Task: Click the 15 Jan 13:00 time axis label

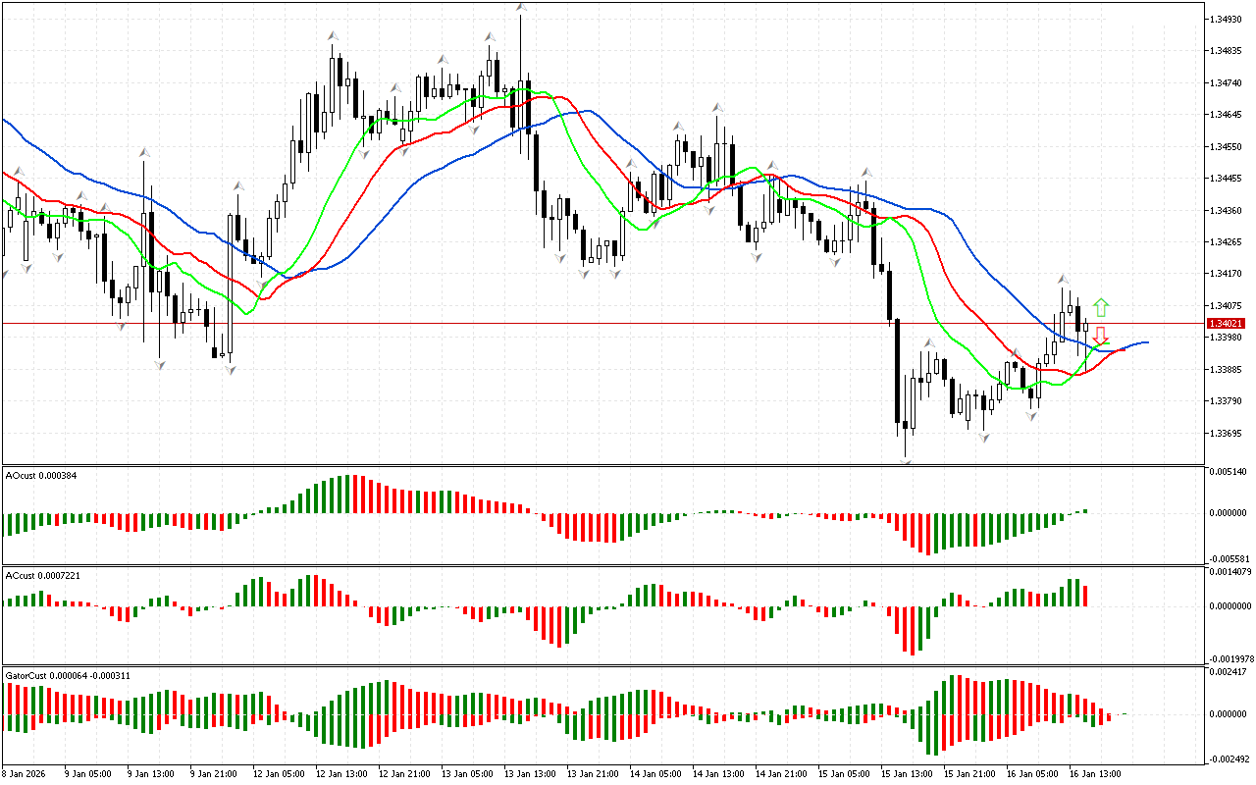Action: [x=906, y=774]
